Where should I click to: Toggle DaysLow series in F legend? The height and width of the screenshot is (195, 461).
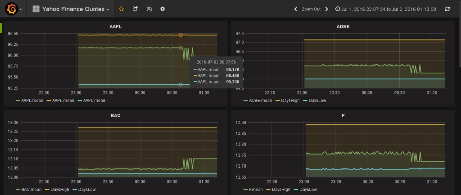click(x=306, y=190)
